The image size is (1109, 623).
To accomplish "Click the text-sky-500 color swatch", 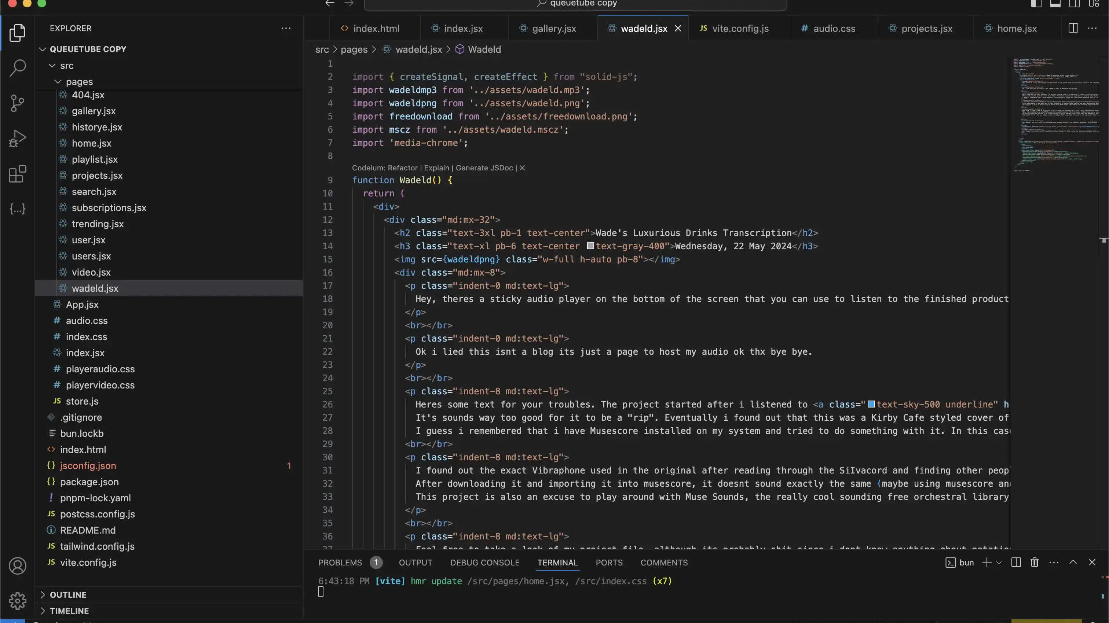I will click(x=871, y=404).
